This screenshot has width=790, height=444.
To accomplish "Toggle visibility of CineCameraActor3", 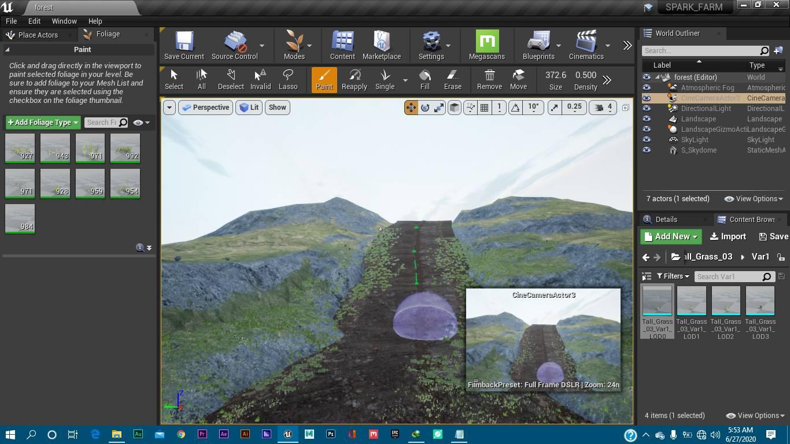I will click(x=647, y=98).
